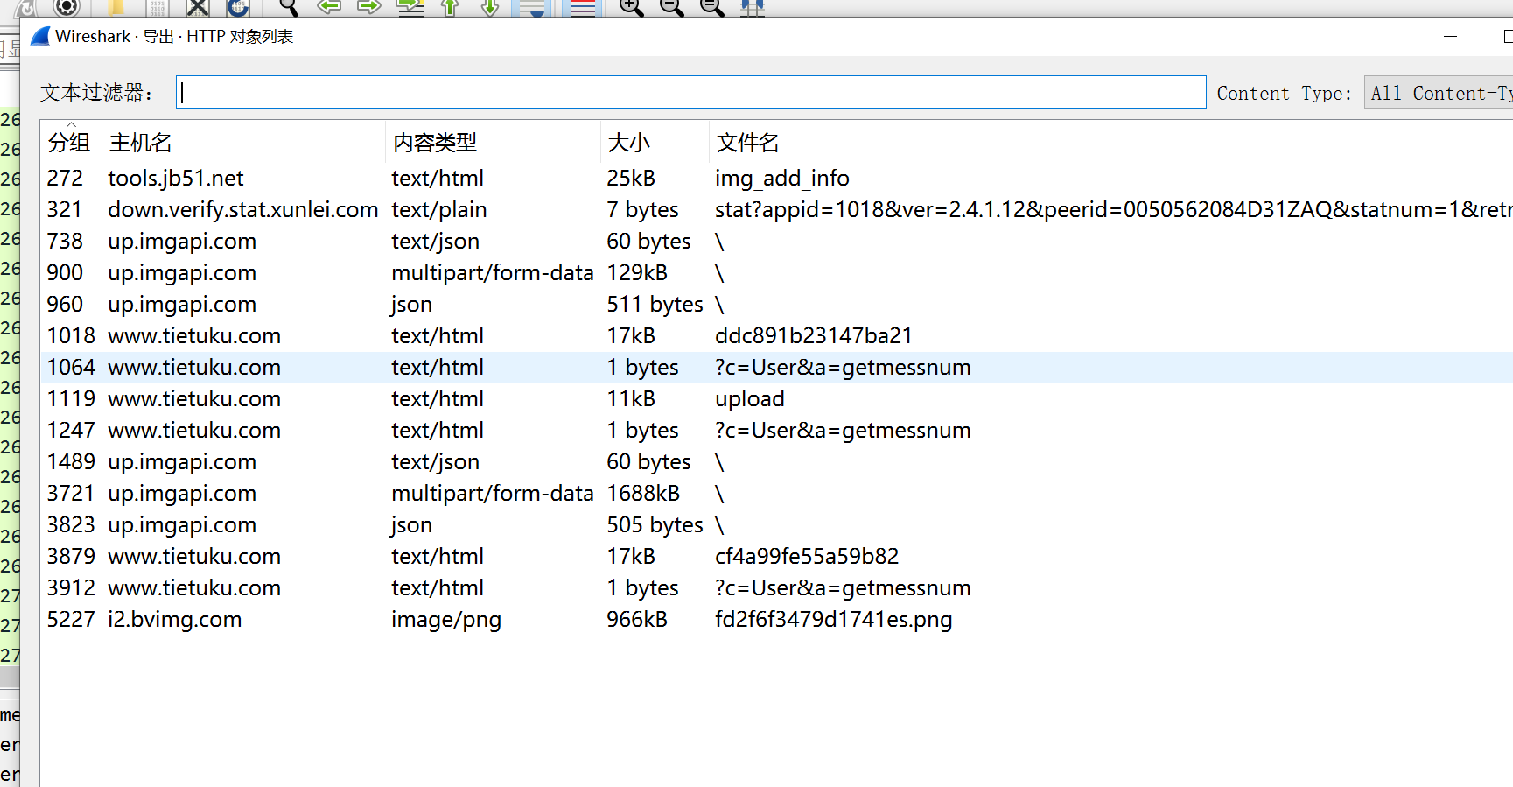This screenshot has width=1513, height=787.
Task: Click the 11kB size cell
Action: click(x=631, y=399)
